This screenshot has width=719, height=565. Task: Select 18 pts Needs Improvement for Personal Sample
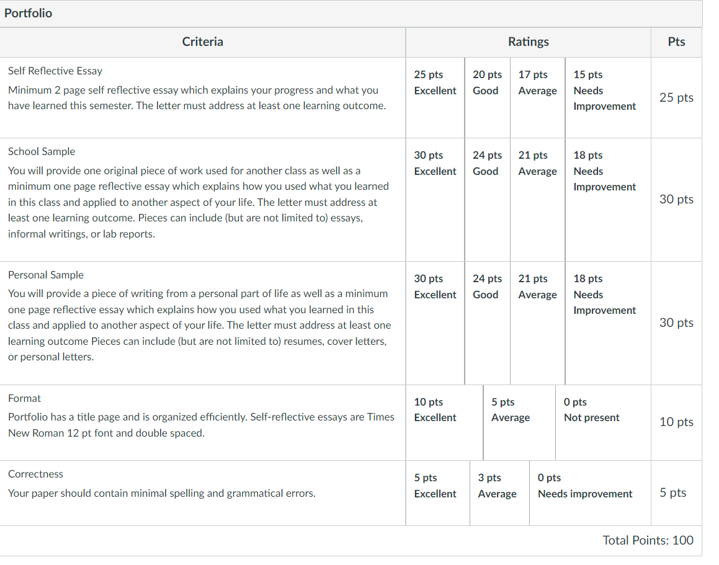[608, 323]
